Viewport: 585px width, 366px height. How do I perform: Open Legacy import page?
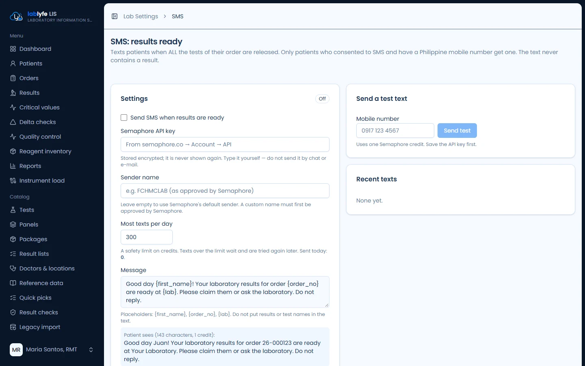[x=52, y=327]
